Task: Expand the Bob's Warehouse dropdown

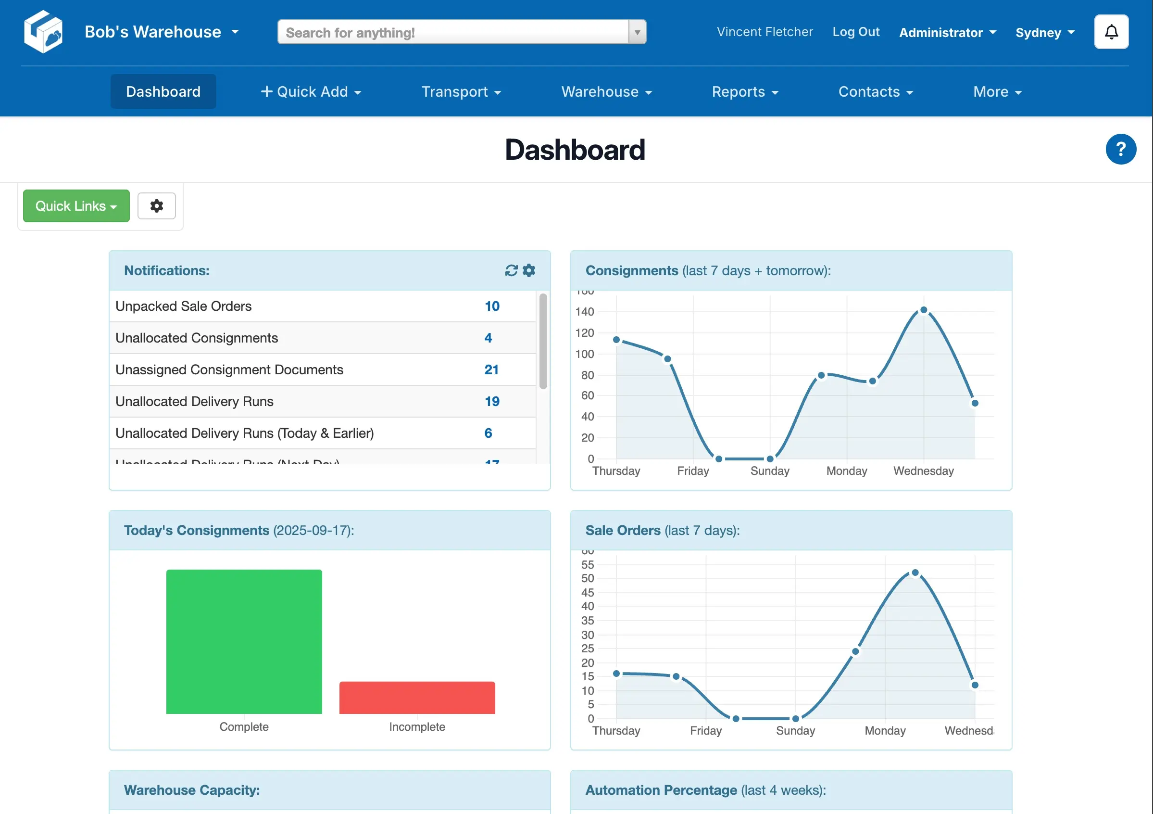Action: click(x=161, y=32)
